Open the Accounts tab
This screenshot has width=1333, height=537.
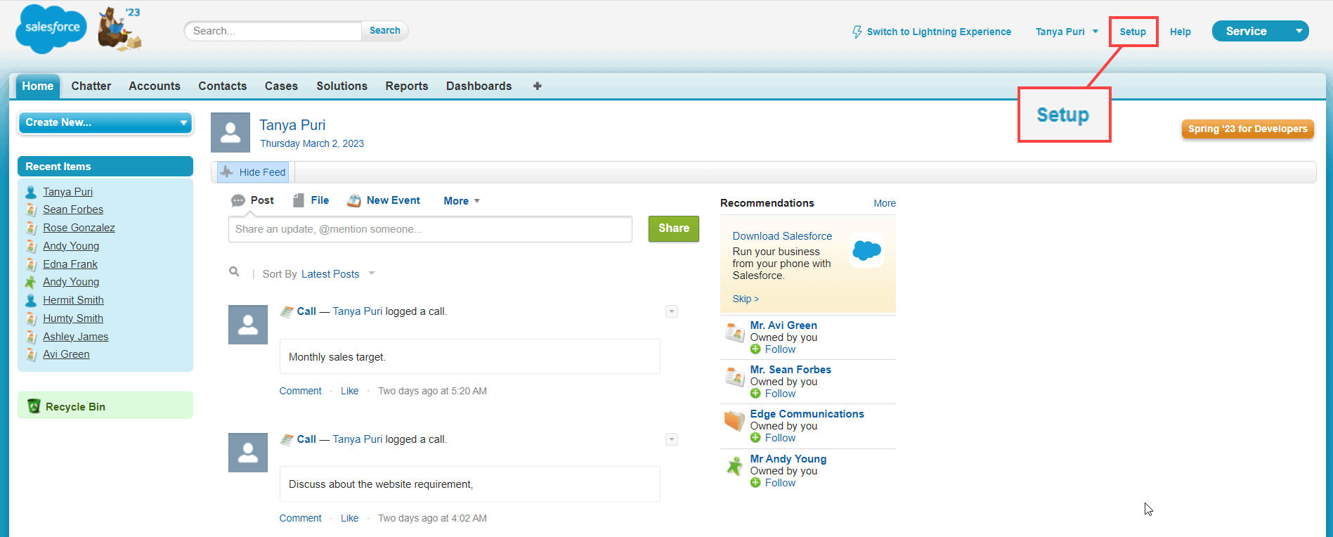[x=155, y=86]
